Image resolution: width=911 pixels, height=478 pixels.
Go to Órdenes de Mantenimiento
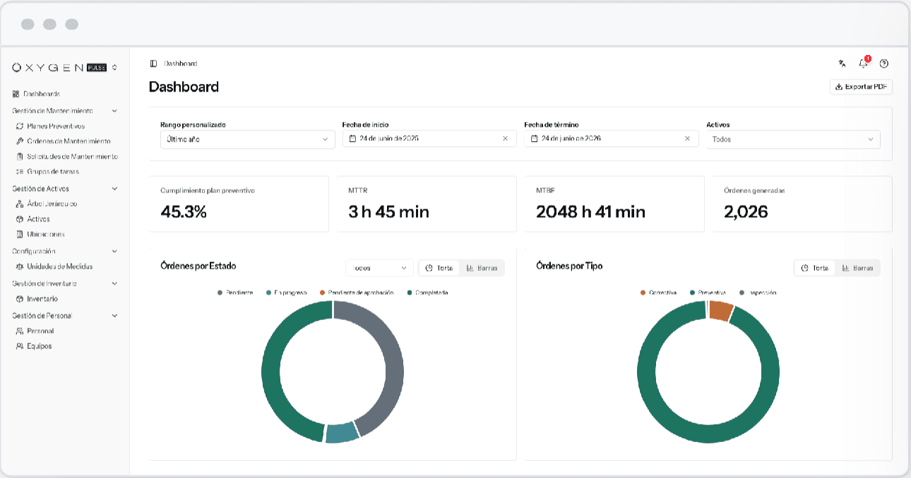click(69, 141)
